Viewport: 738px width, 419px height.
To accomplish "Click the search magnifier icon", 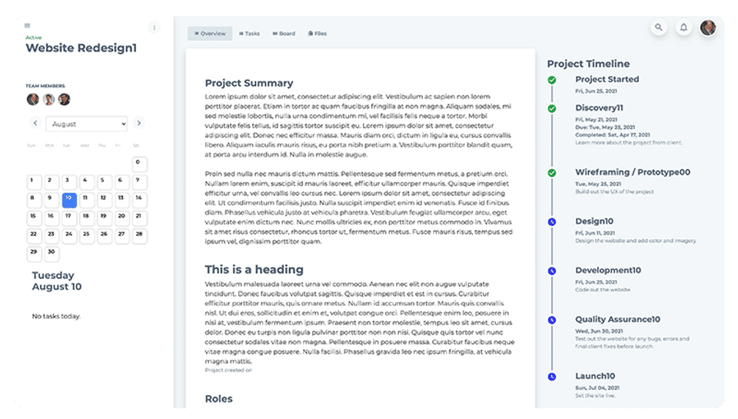I will (x=658, y=28).
